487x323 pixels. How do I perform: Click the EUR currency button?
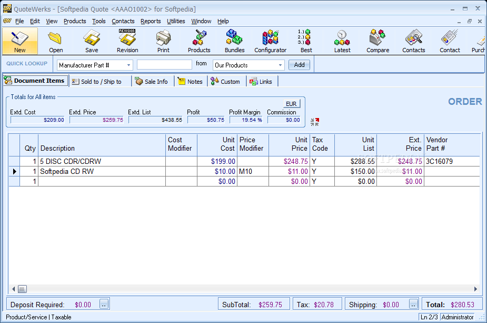(x=291, y=103)
